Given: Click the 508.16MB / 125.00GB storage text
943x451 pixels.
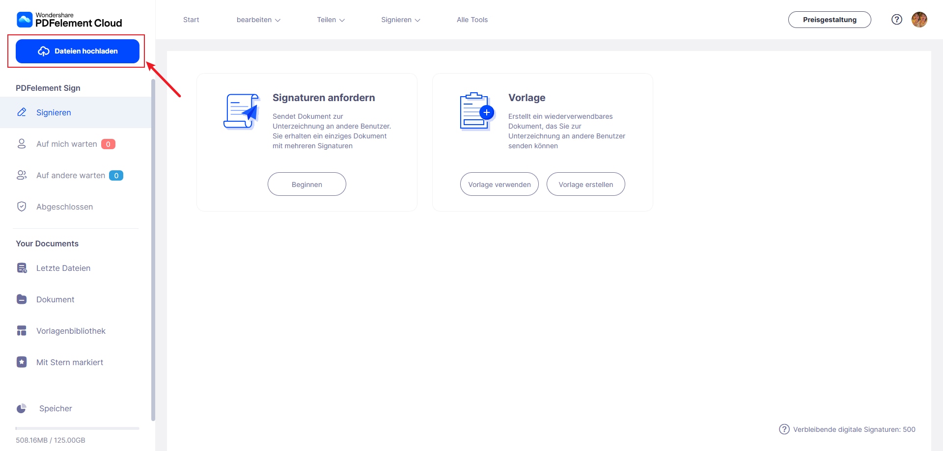Looking at the screenshot, I should (51, 440).
